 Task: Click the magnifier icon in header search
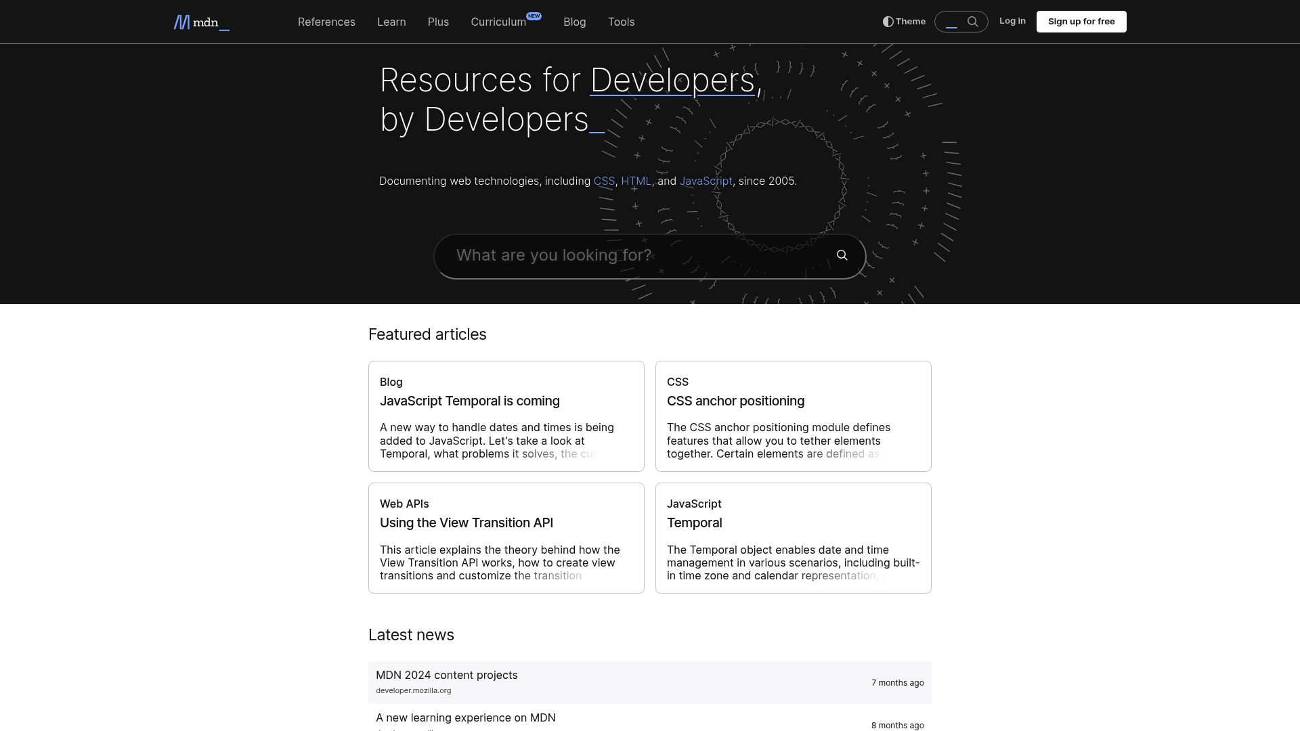[x=973, y=22]
